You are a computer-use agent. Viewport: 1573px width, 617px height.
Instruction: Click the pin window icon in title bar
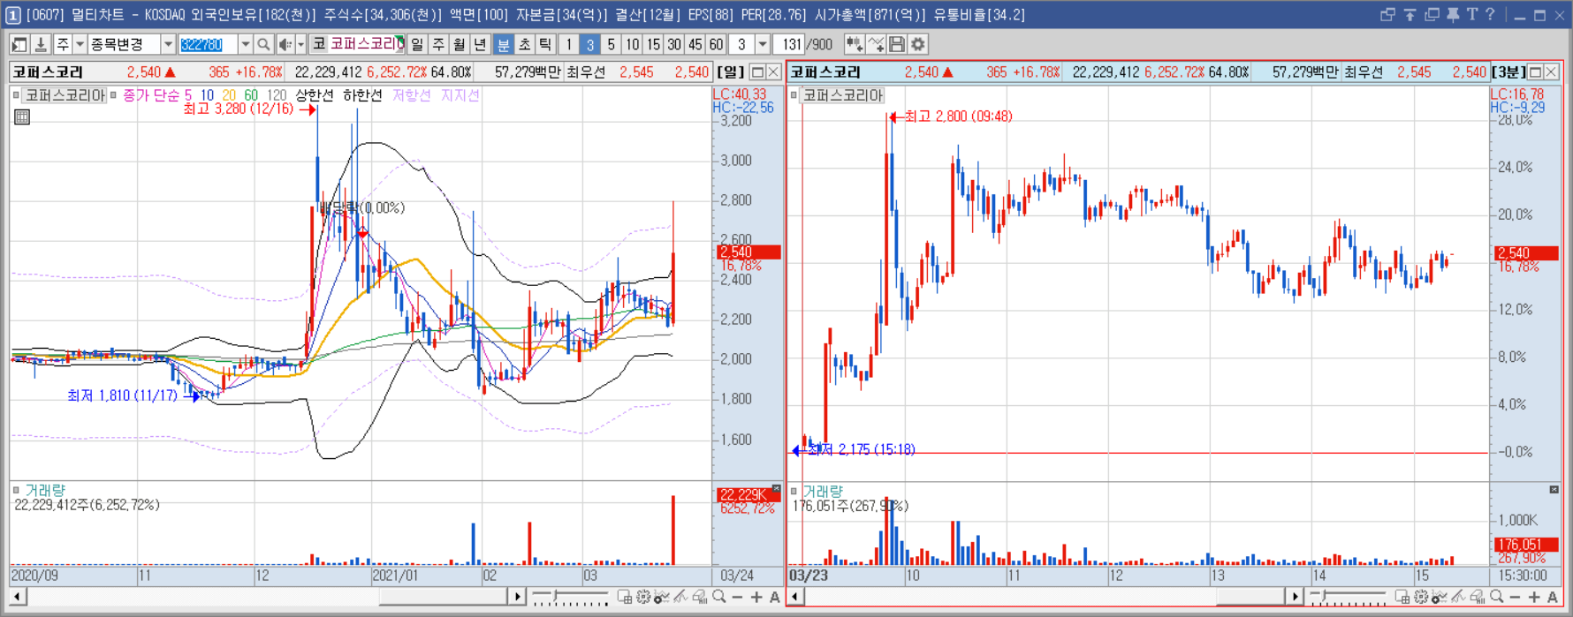pyautogui.click(x=1453, y=15)
